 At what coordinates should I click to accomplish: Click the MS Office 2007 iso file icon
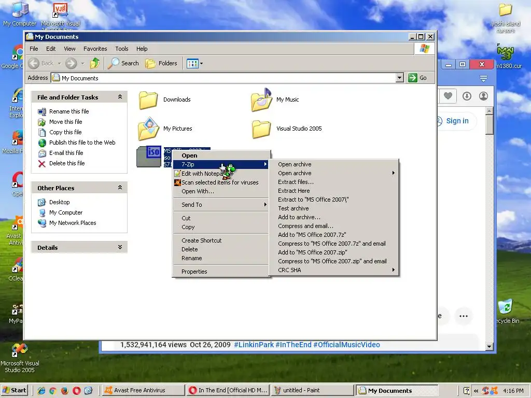[149, 157]
